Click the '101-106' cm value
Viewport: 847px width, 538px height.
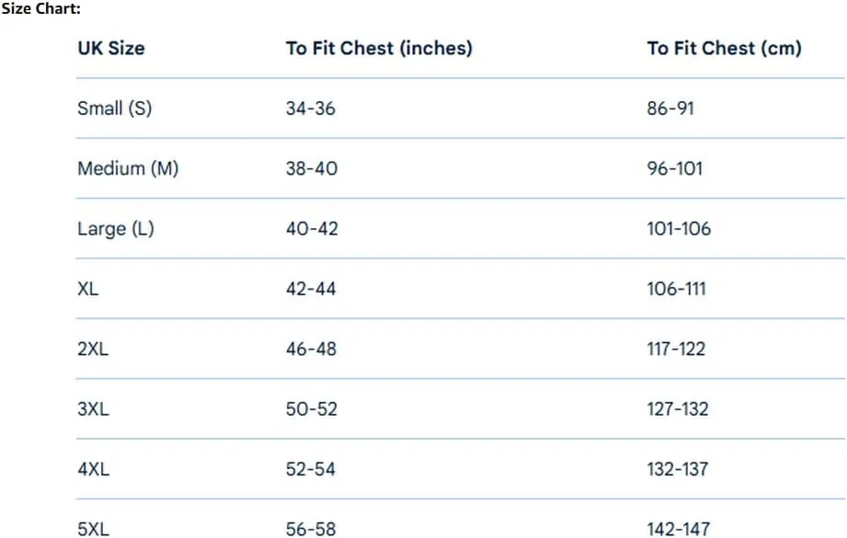coord(679,229)
